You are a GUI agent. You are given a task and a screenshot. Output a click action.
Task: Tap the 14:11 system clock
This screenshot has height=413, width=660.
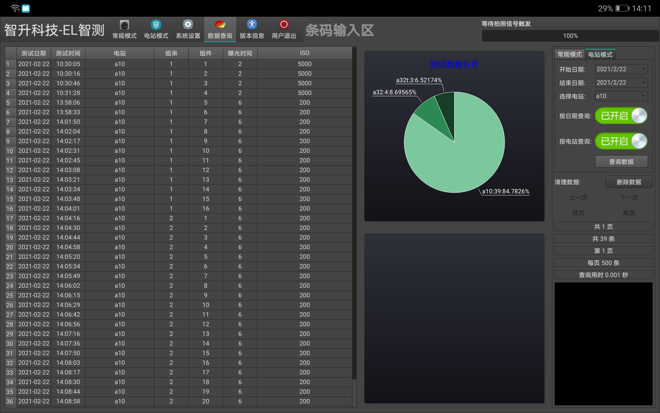[641, 8]
